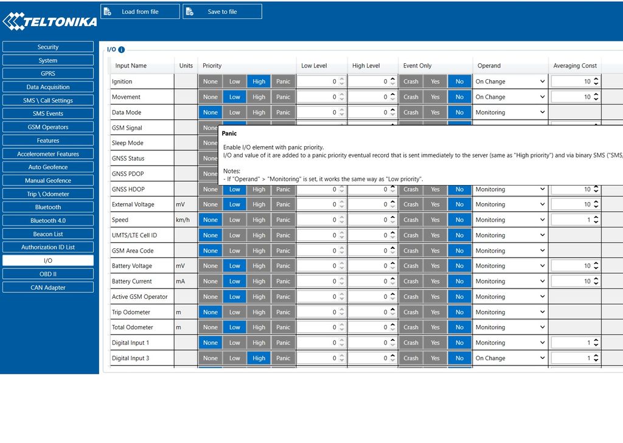The width and height of the screenshot is (623, 443).
Task: Click the I/O info icon
Action: (x=122, y=49)
